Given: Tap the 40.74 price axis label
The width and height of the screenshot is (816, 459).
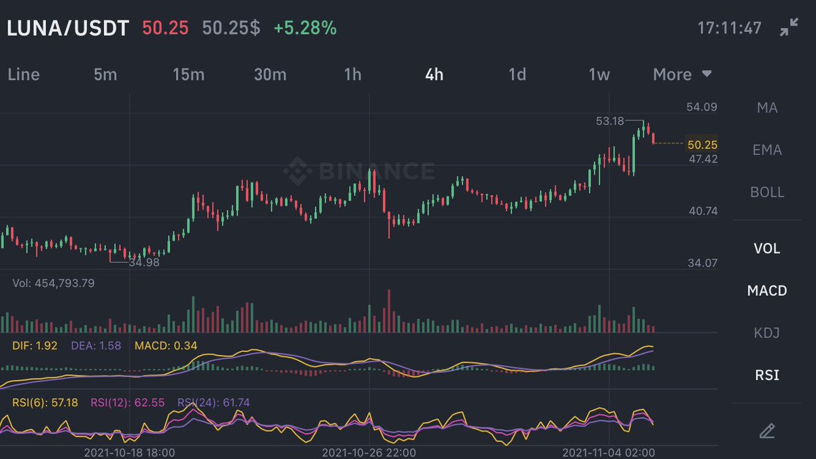Looking at the screenshot, I should pyautogui.click(x=702, y=211).
